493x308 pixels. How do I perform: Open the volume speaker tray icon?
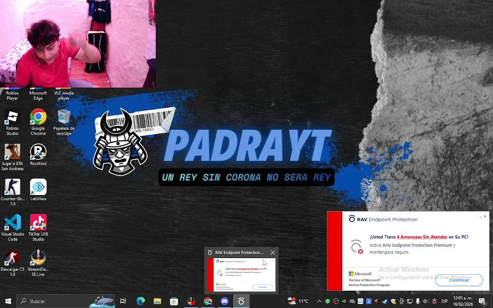point(426,301)
